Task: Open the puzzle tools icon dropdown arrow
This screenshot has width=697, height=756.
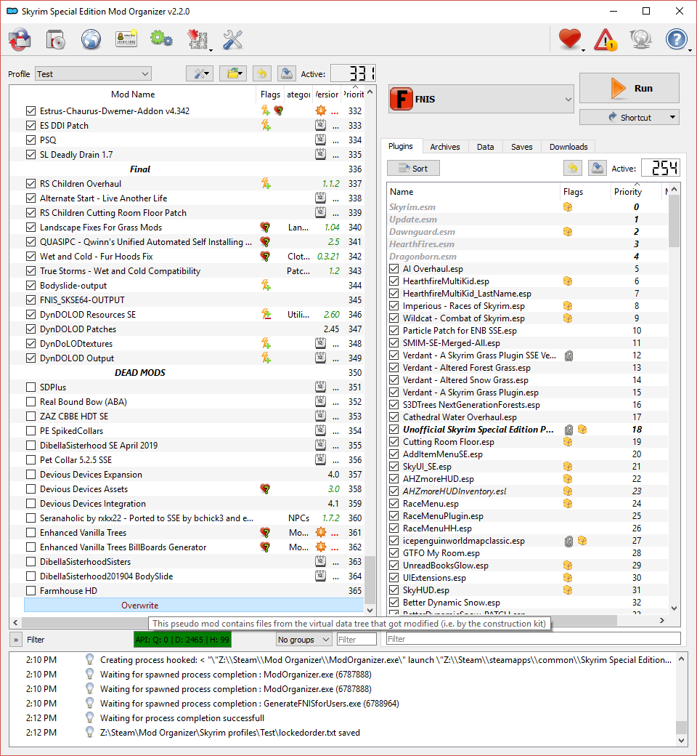Action: point(211,49)
